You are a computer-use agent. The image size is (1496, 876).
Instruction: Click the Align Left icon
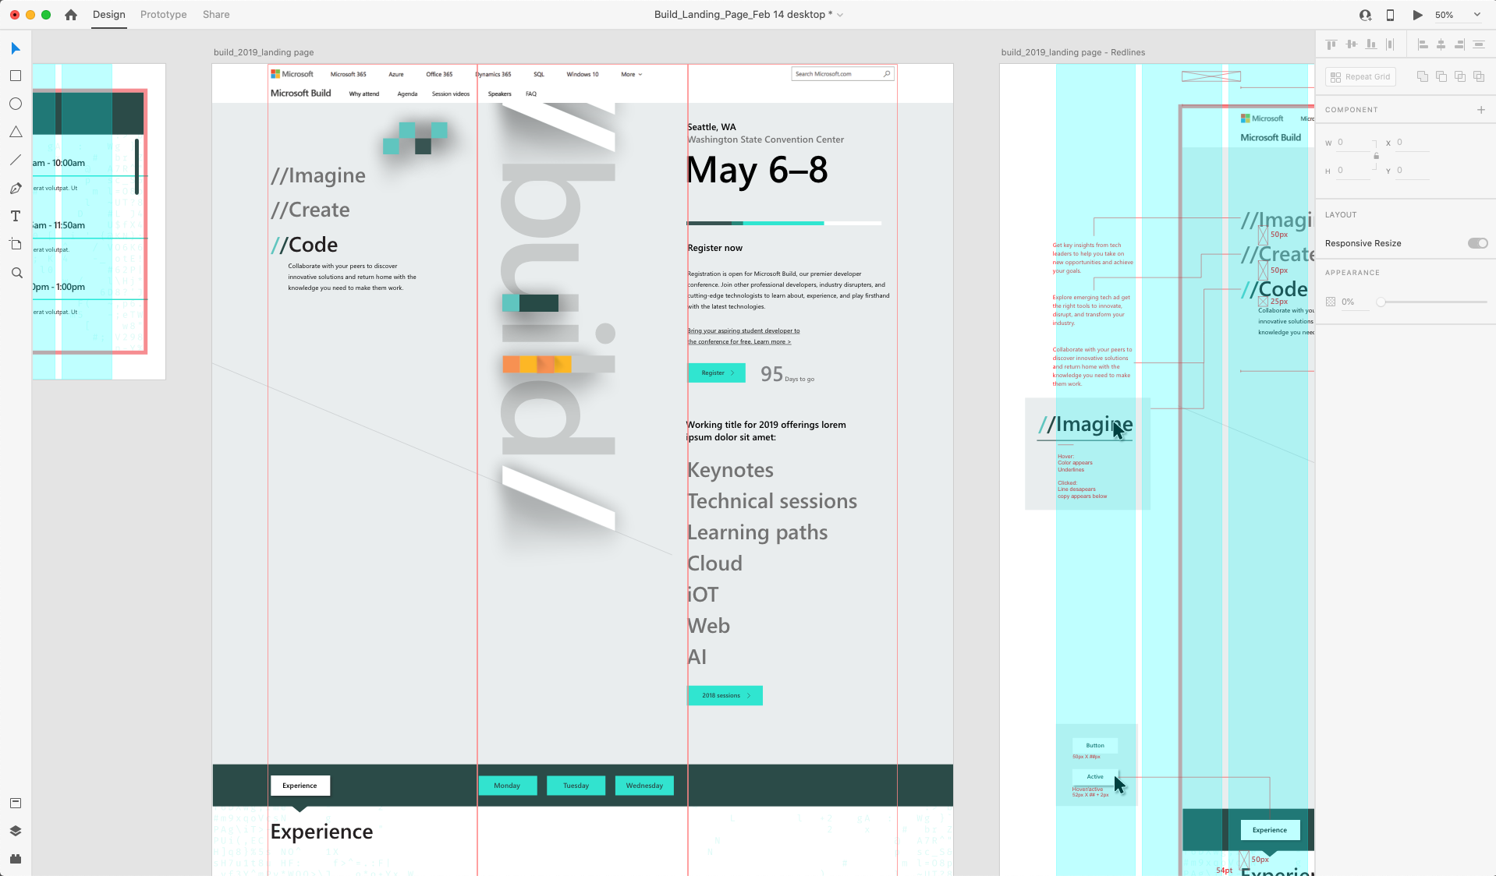point(1423,44)
